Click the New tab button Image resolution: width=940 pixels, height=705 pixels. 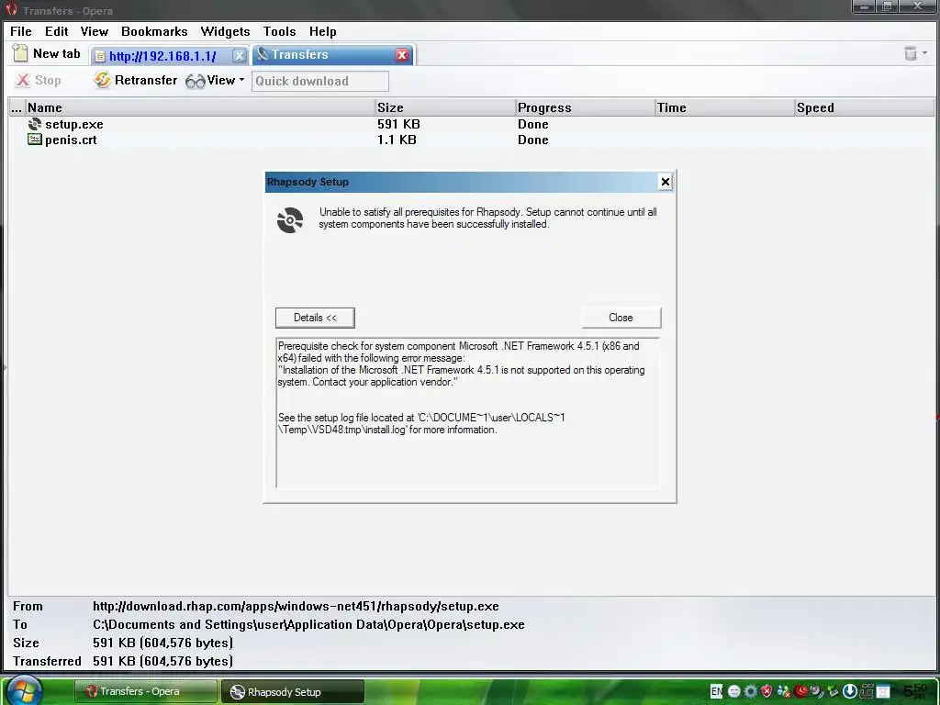pos(47,54)
